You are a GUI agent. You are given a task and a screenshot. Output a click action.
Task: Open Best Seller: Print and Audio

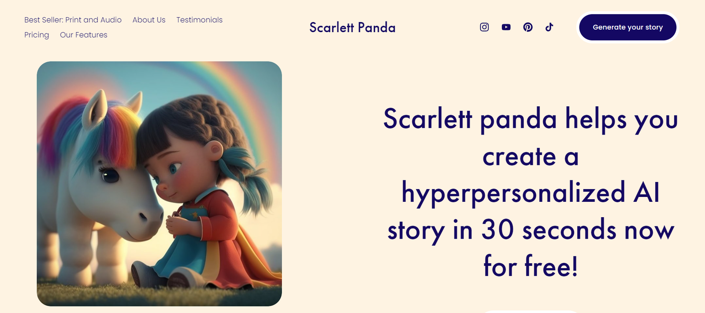coord(73,20)
